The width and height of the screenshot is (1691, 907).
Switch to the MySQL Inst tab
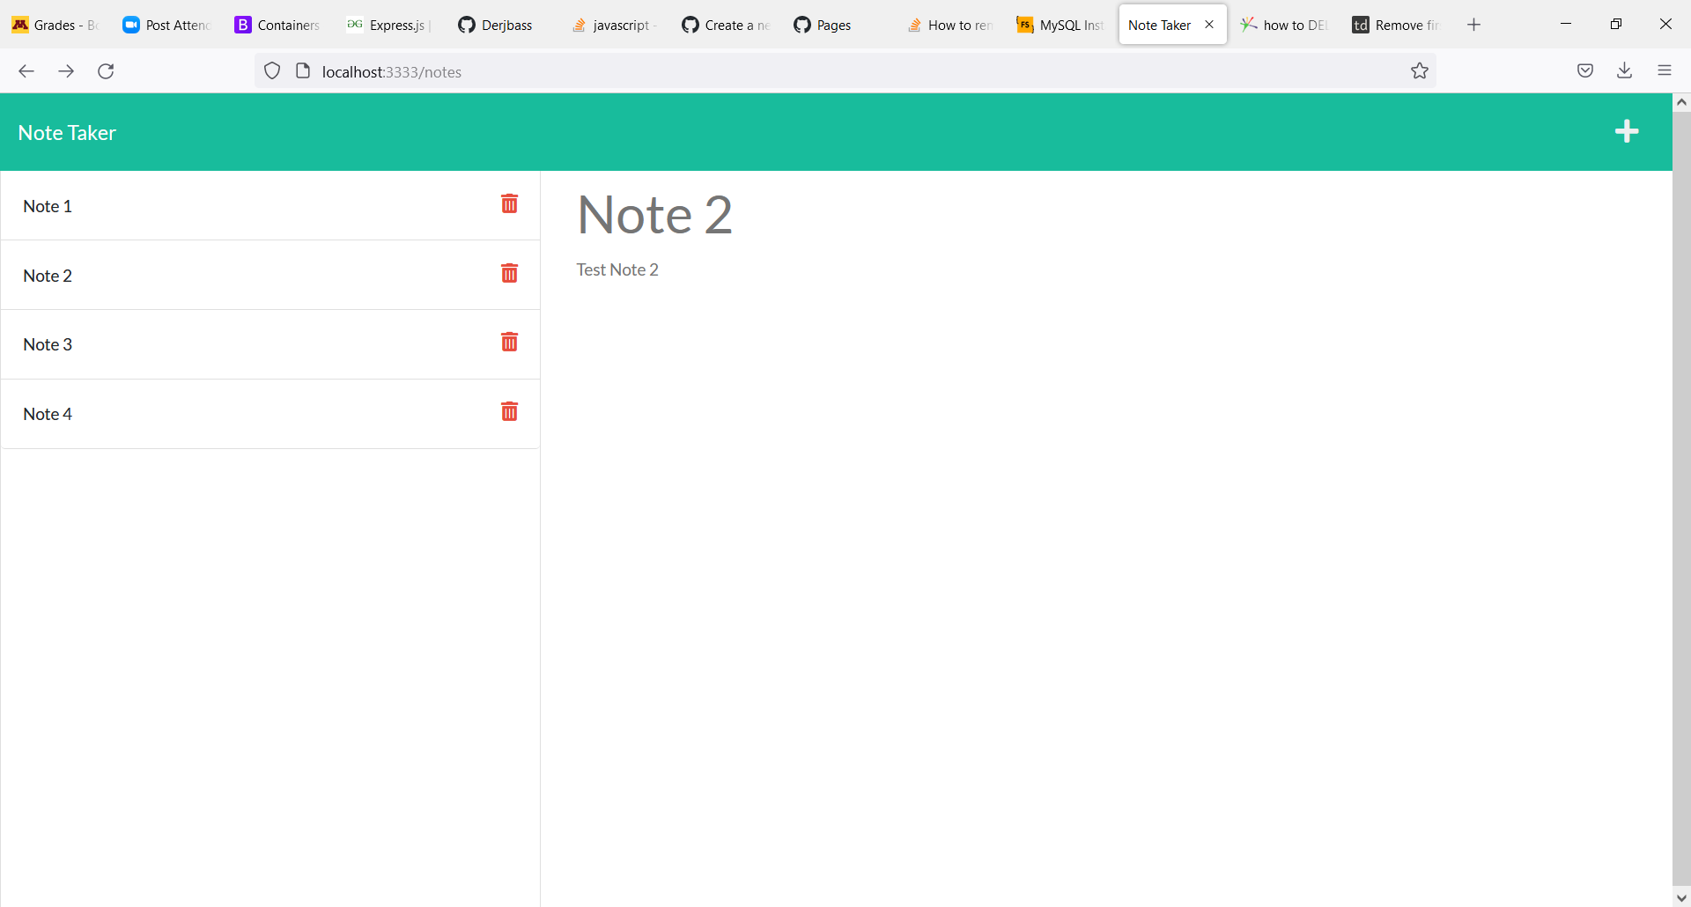(x=1060, y=25)
